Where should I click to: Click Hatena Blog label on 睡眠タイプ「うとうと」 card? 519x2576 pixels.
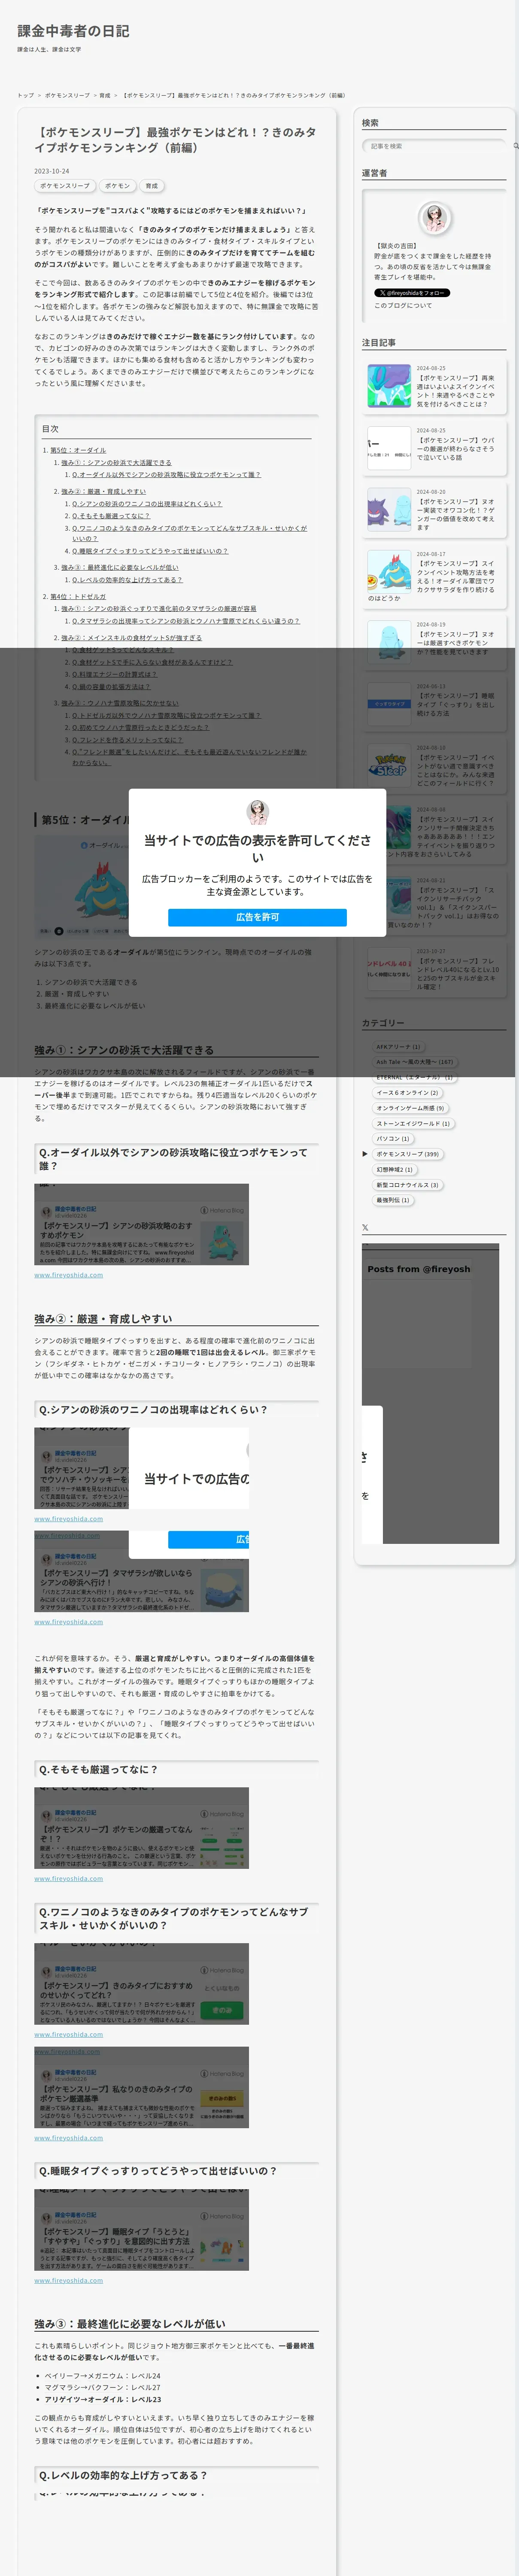tap(223, 2216)
